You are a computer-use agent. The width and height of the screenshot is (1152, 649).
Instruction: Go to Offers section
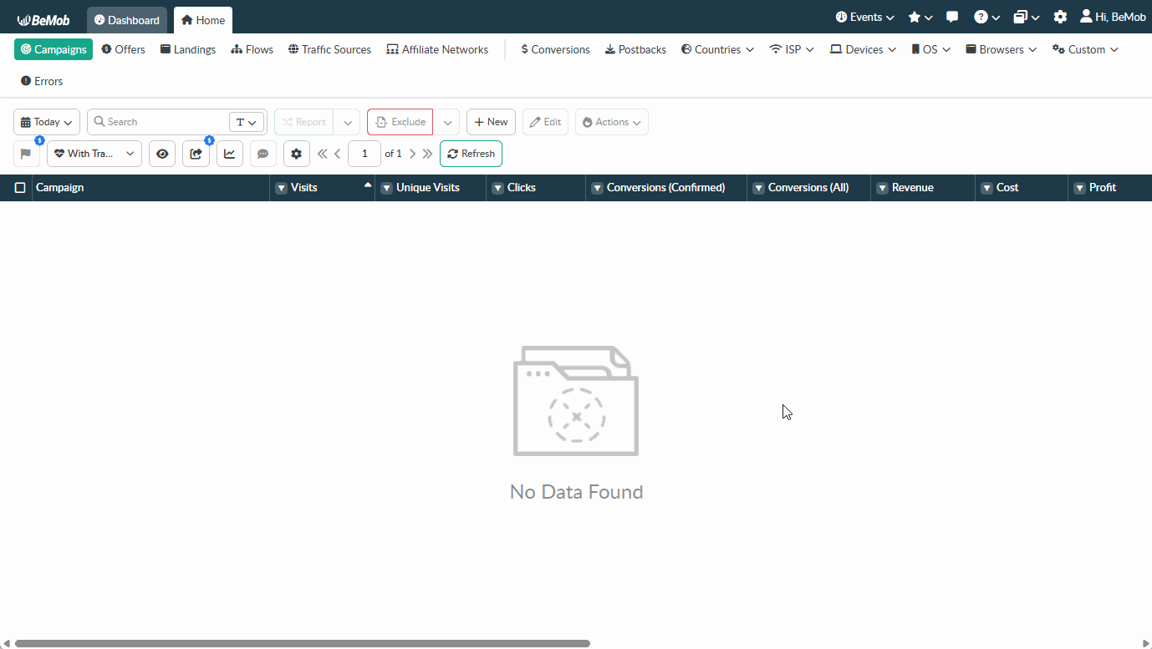click(124, 49)
